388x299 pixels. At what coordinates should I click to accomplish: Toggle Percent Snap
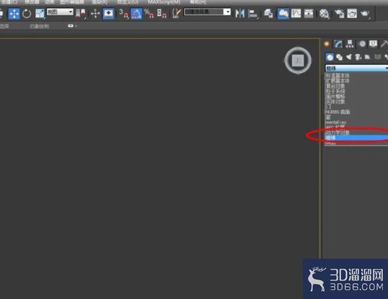tap(149, 13)
